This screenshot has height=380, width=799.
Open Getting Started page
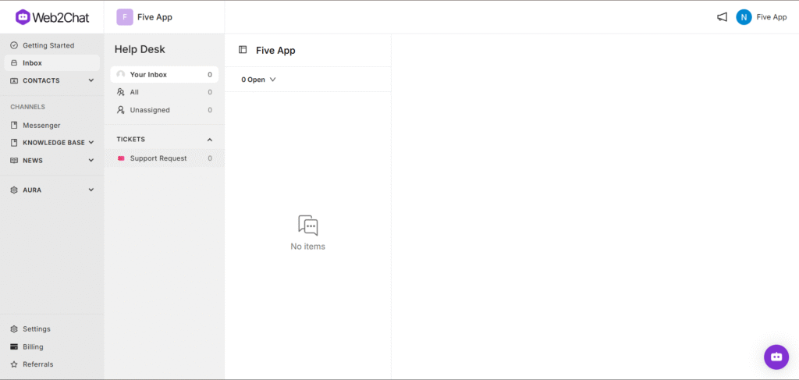click(x=52, y=45)
